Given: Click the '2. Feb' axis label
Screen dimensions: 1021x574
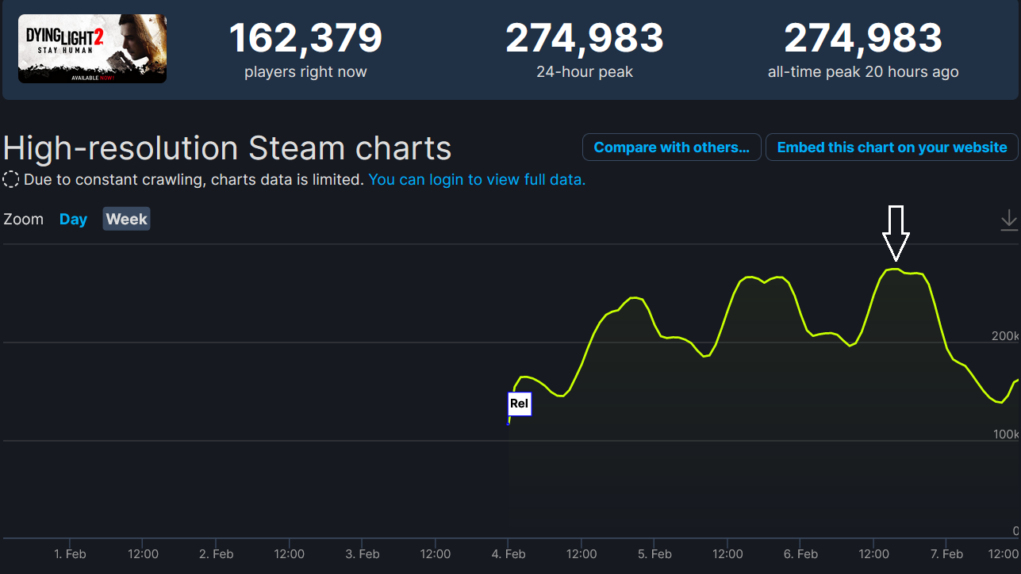Looking at the screenshot, I should click(x=216, y=554).
